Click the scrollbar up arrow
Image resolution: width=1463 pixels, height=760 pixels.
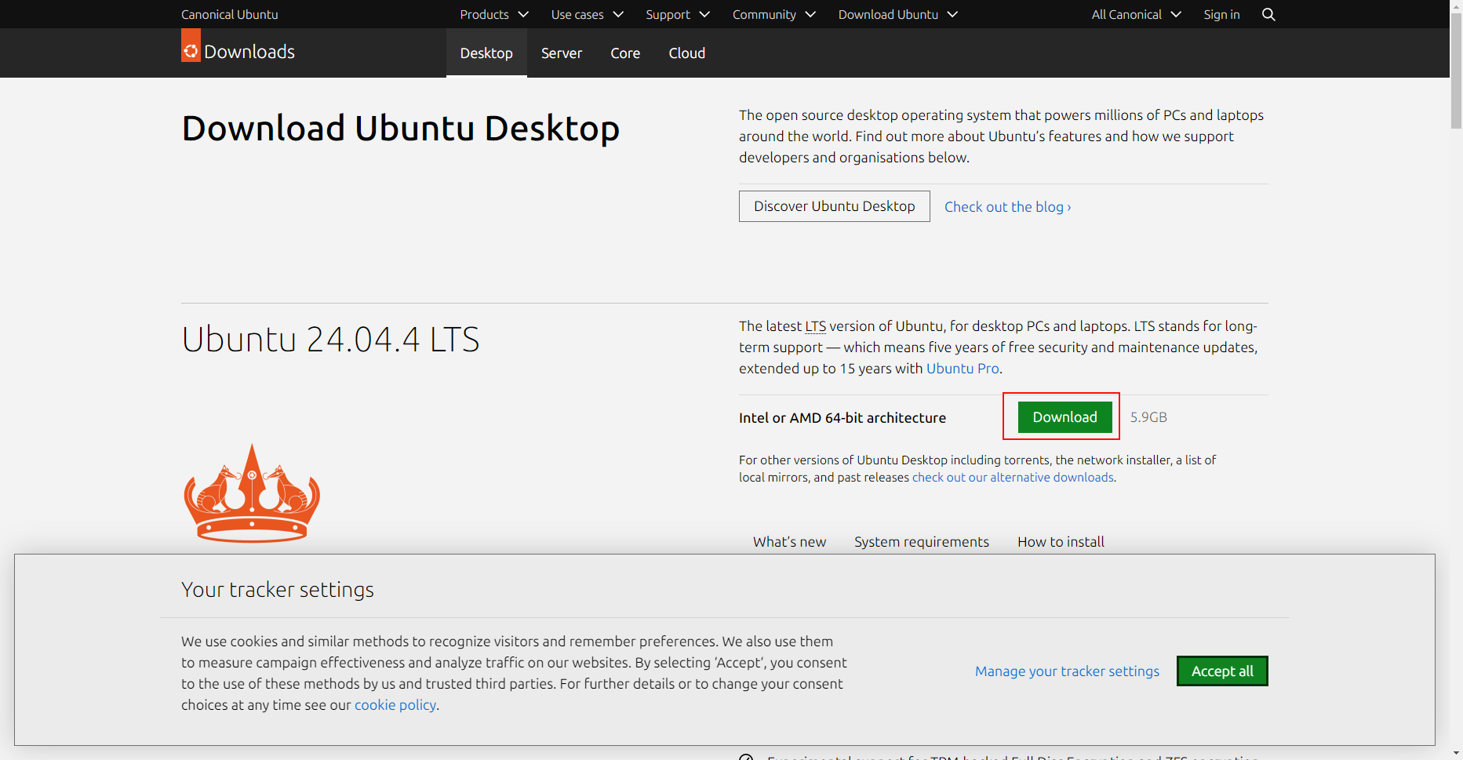click(x=1456, y=5)
